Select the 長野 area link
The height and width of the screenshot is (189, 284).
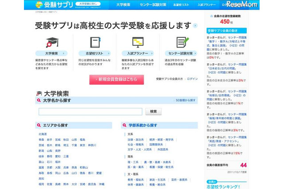click(x=58, y=151)
